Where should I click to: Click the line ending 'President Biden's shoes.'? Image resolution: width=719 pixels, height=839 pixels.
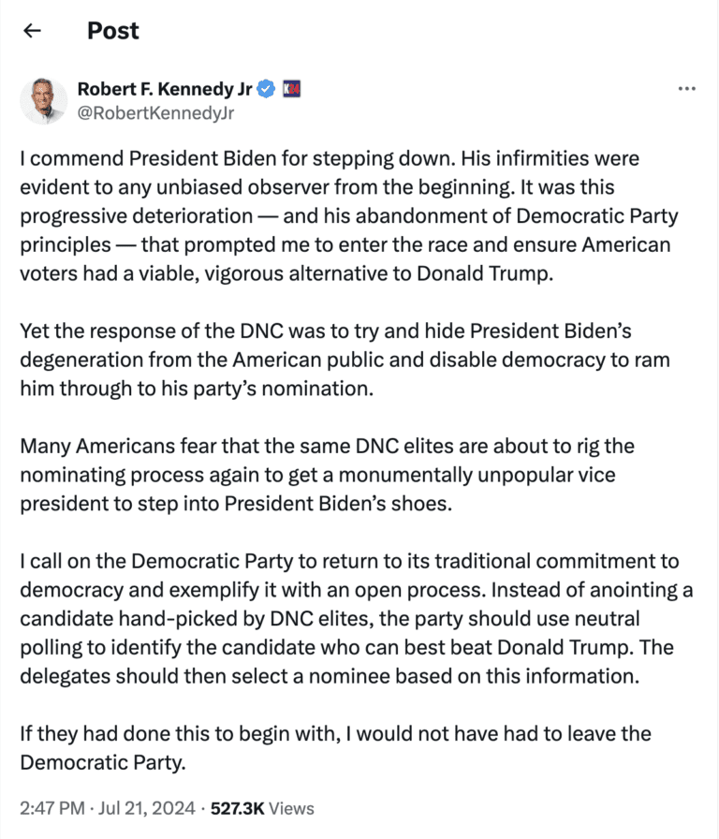click(236, 502)
